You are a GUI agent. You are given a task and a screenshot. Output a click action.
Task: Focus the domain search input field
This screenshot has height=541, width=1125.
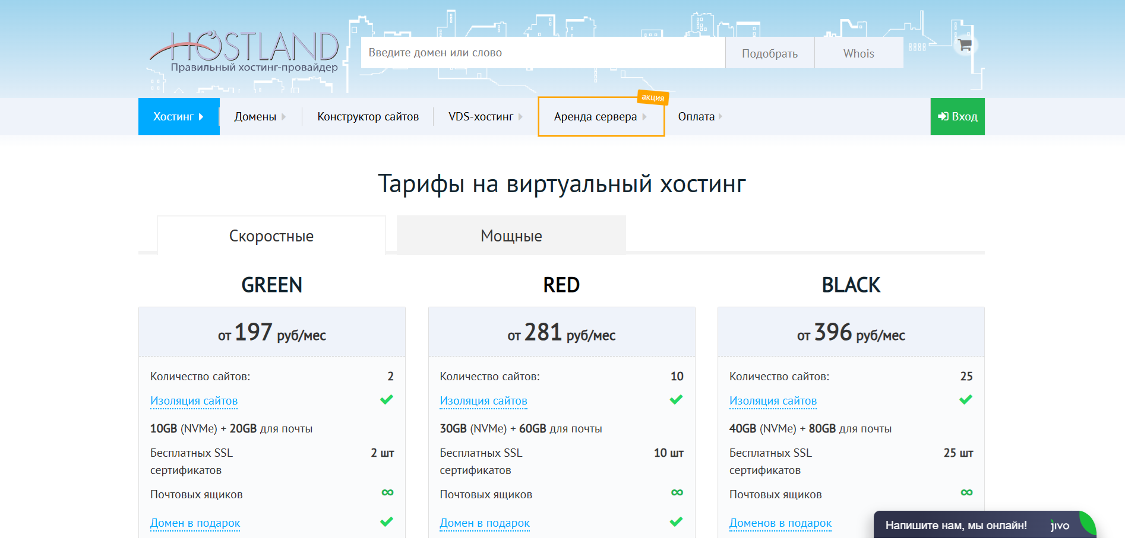click(x=542, y=53)
